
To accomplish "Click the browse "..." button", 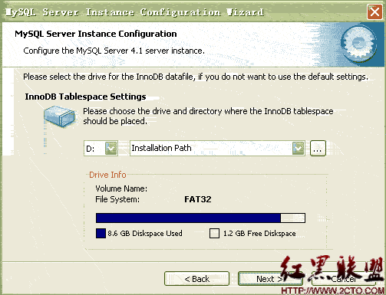I will pyautogui.click(x=318, y=148).
